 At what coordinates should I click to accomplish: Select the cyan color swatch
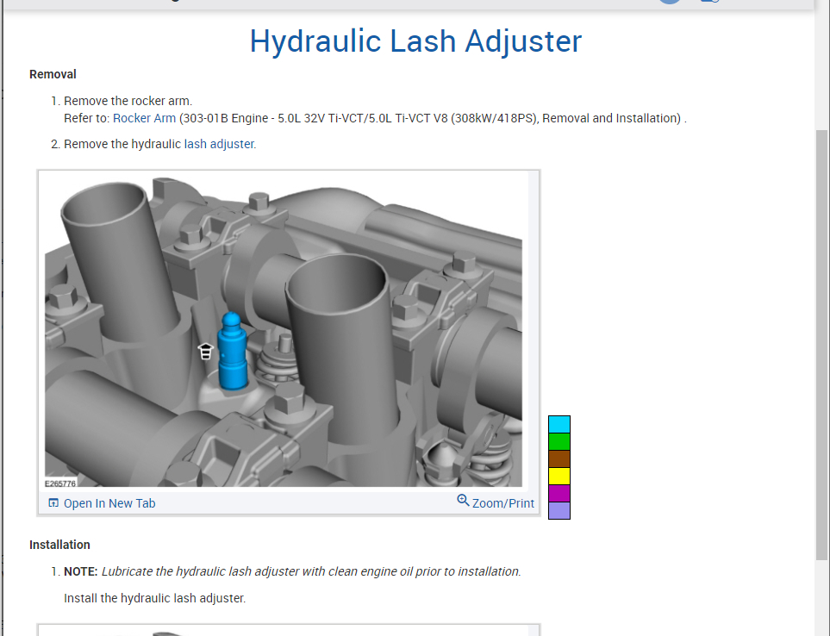559,424
